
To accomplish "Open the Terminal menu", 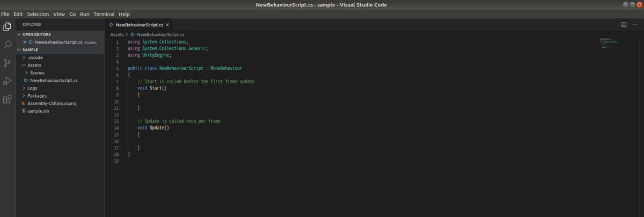I will click(104, 14).
